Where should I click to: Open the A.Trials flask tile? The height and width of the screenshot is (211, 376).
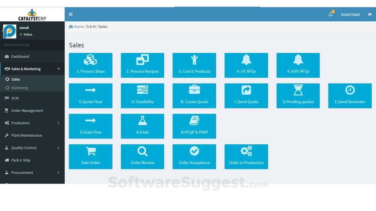[x=142, y=126]
